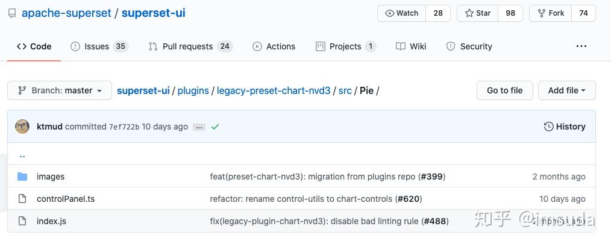Switch to the Issues tab
This screenshot has height=244, width=611.
pyautogui.click(x=99, y=46)
